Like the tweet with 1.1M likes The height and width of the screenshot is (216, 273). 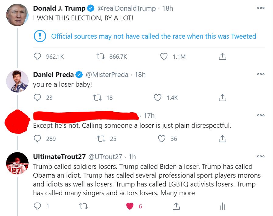[x=164, y=56]
